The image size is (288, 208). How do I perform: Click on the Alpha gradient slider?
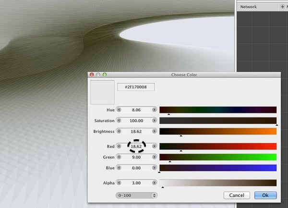pyautogui.click(x=218, y=183)
